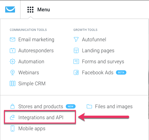Choose Landing pages text link
Viewport: 149px width, 140px height.
[98, 51]
